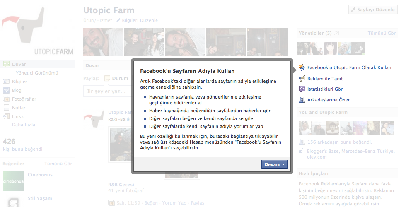Open 156 arkadaşın bunu beğendi link
This screenshot has width=406, height=207.
340,142
